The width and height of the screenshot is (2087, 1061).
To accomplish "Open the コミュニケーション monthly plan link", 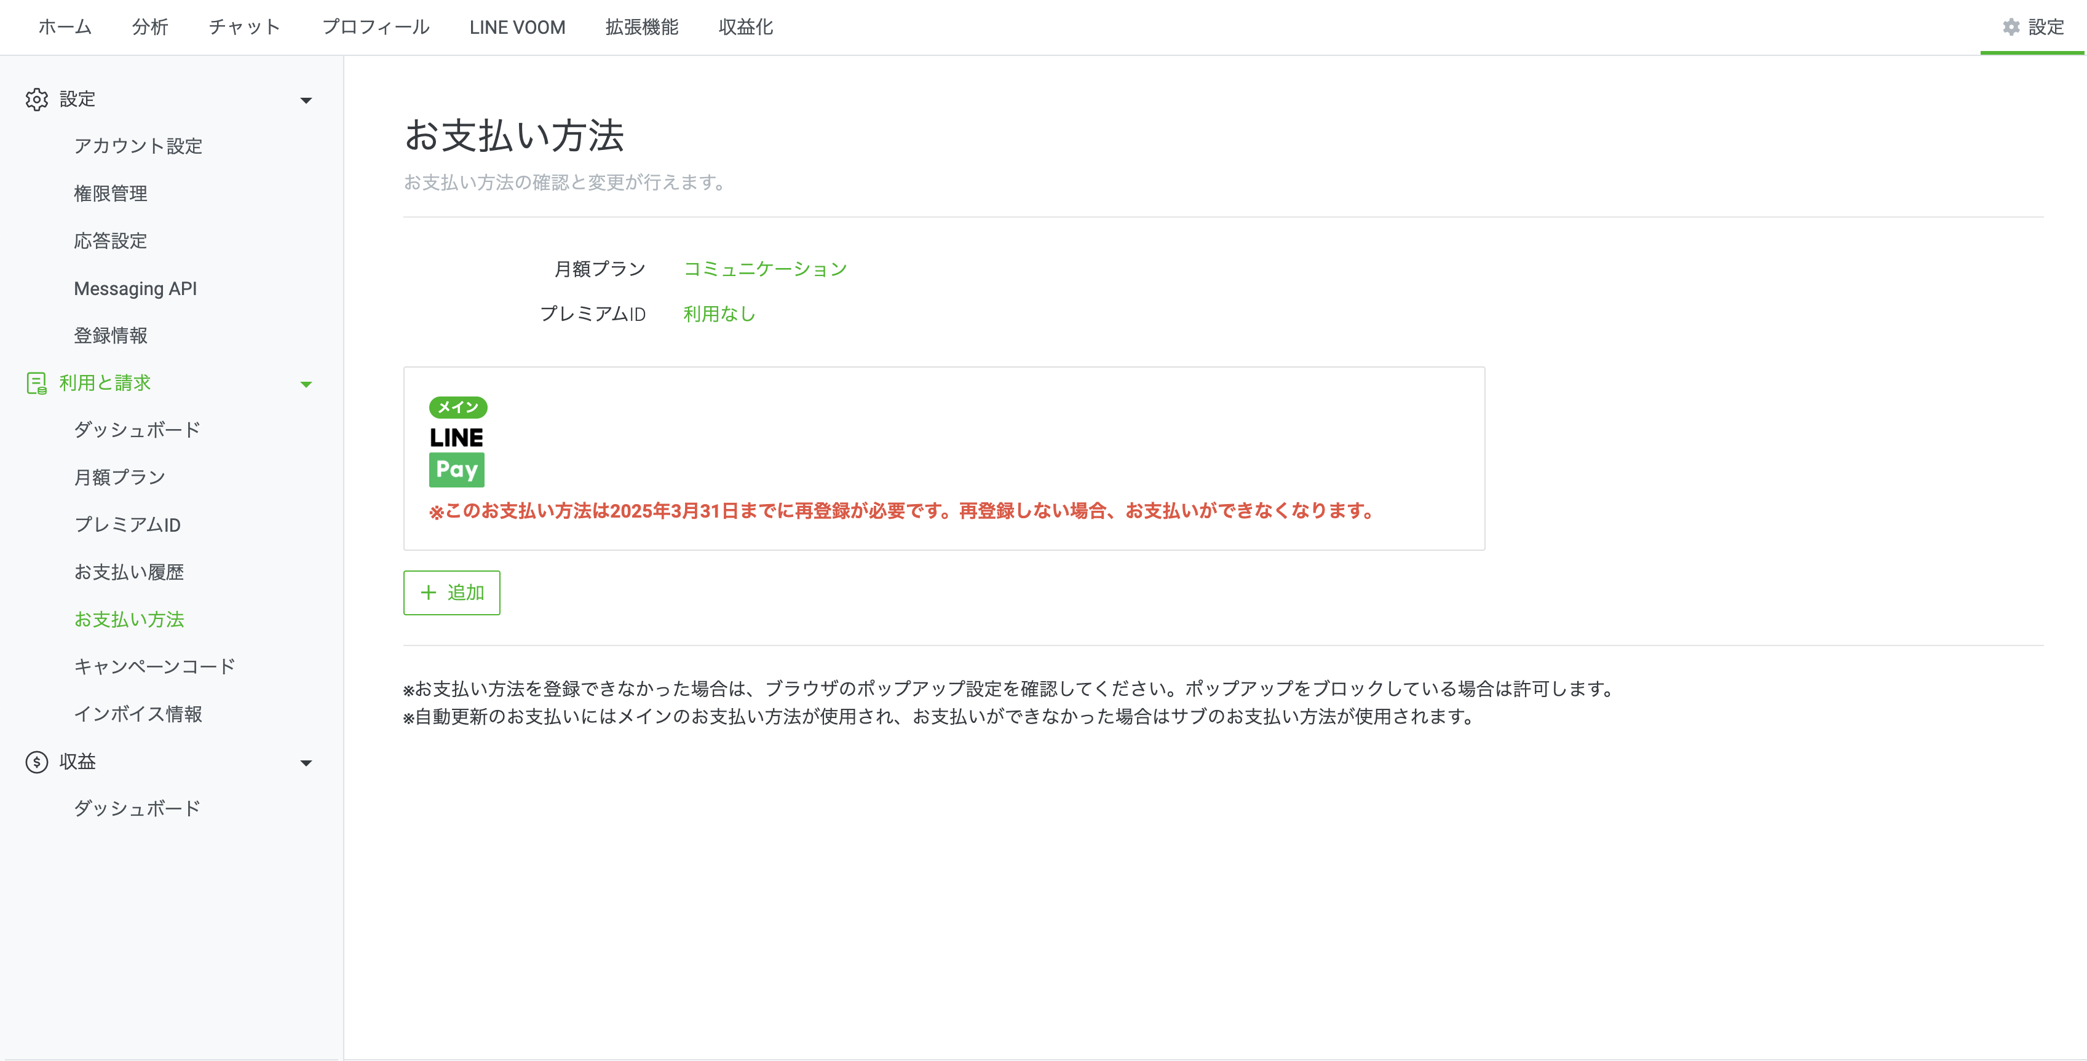I will [765, 269].
